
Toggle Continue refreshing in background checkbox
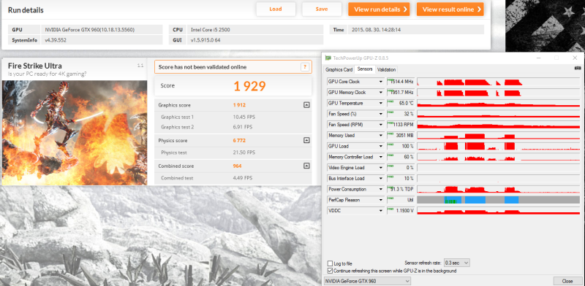point(330,271)
